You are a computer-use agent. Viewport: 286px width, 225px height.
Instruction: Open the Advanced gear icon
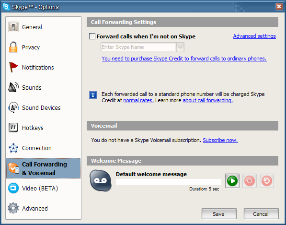click(x=13, y=208)
